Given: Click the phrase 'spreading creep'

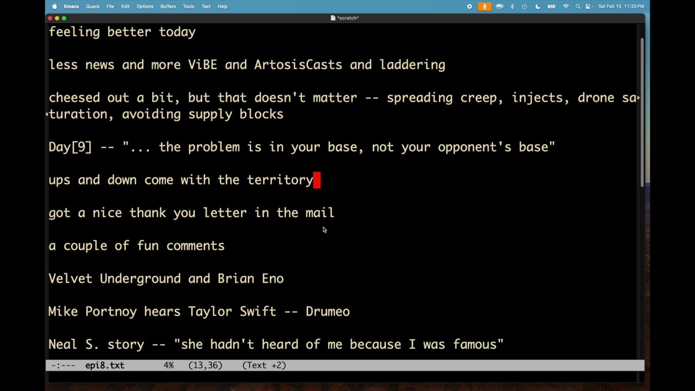Looking at the screenshot, I should tap(441, 98).
